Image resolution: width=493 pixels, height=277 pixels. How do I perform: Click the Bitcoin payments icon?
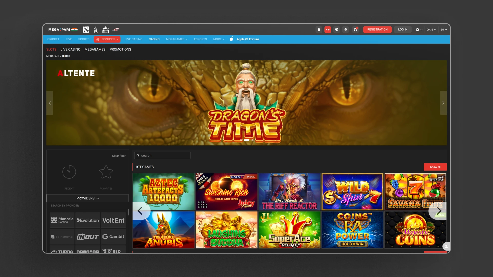319,30
